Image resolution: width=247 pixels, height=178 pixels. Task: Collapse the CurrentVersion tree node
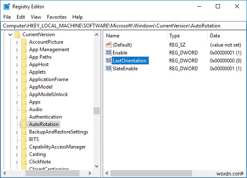[x=10, y=35]
